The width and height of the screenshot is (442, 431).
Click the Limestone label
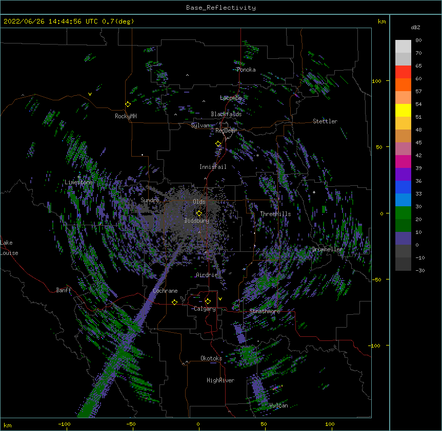78,182
